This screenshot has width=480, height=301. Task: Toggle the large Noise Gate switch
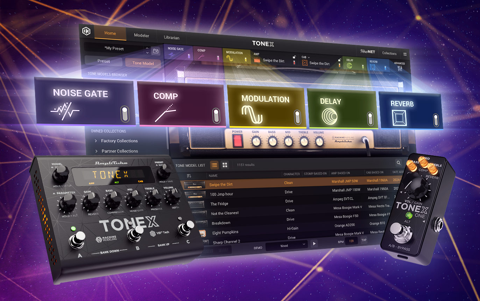(x=125, y=114)
